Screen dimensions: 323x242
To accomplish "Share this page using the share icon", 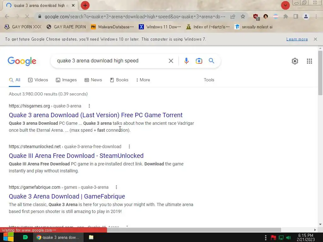I will tap(233, 16).
